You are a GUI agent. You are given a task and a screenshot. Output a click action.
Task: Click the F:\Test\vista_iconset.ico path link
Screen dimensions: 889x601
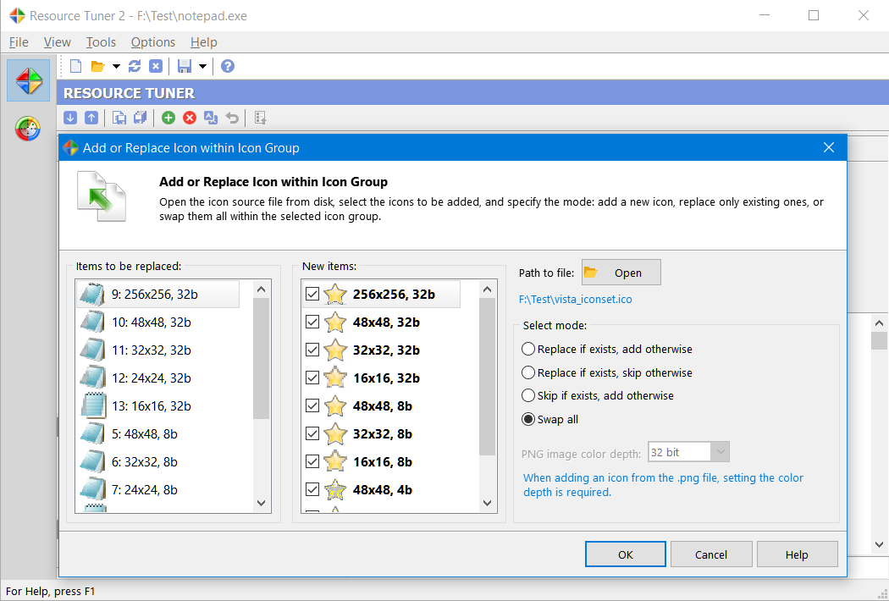(576, 300)
